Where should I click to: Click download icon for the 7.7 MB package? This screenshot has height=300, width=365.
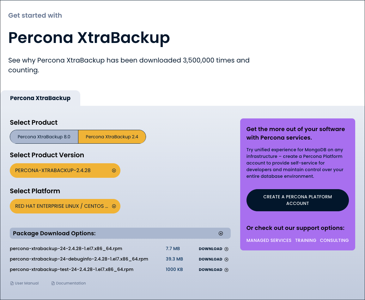[226, 249]
